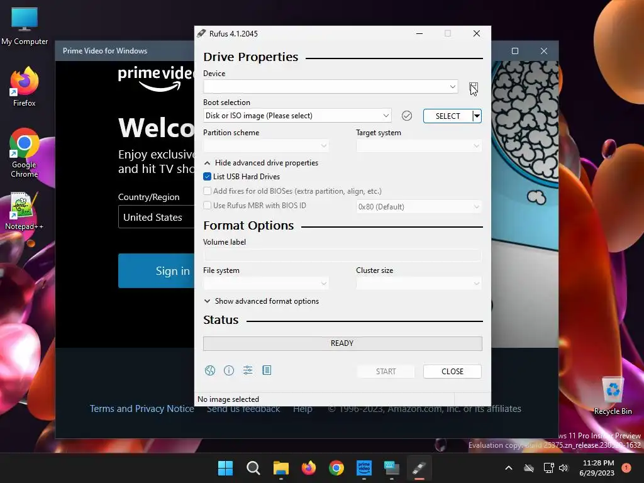Click the START button in Rufus
Image resolution: width=644 pixels, height=483 pixels.
[386, 371]
